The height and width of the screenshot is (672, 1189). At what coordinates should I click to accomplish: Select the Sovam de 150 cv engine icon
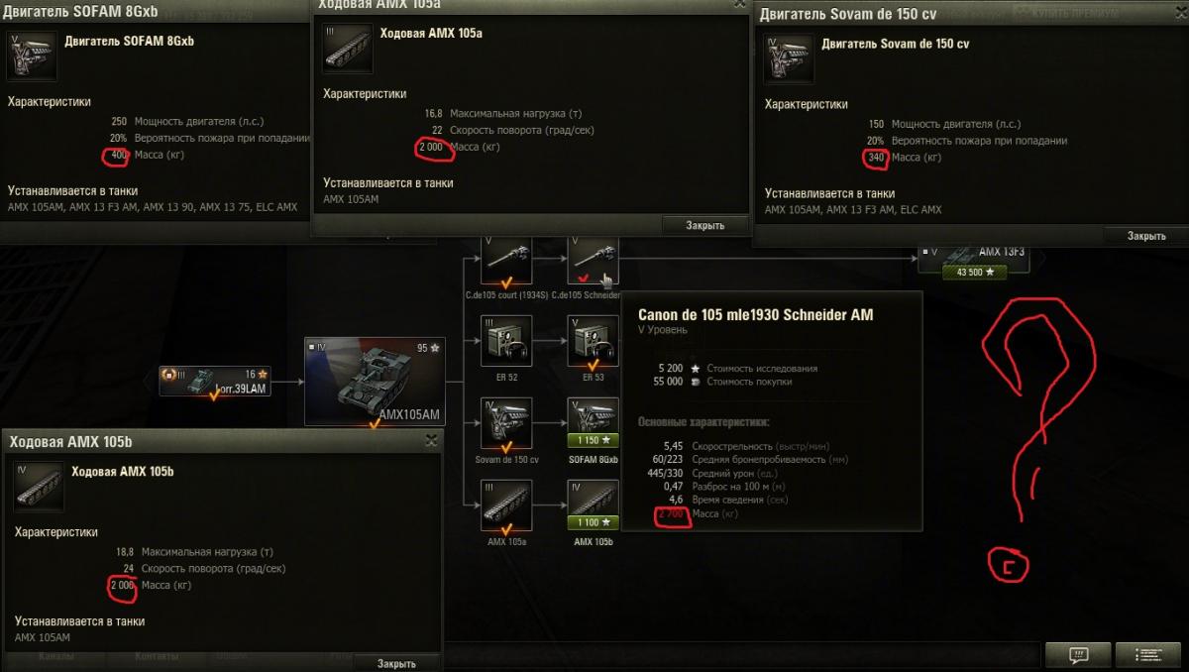(506, 423)
